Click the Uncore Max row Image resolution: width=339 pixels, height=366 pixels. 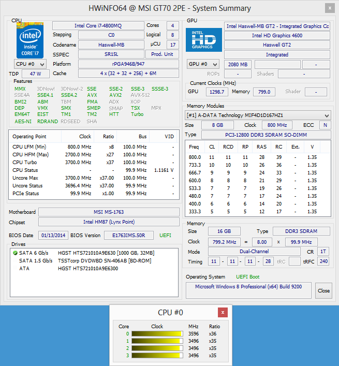pos(94,178)
